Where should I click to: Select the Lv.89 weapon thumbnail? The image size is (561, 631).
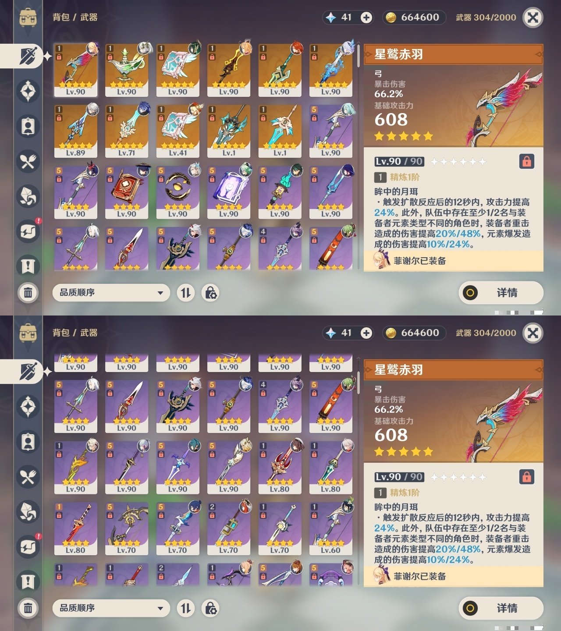(x=76, y=131)
